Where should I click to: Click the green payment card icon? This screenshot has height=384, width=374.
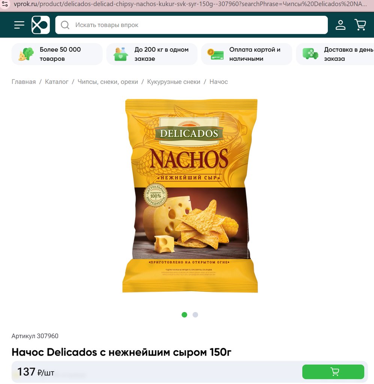coord(215,54)
